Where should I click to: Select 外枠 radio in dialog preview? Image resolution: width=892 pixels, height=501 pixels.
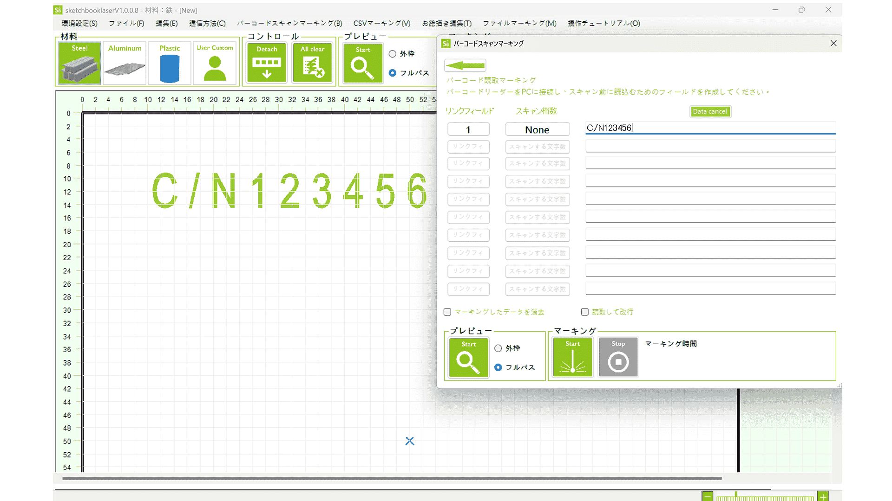tap(498, 348)
